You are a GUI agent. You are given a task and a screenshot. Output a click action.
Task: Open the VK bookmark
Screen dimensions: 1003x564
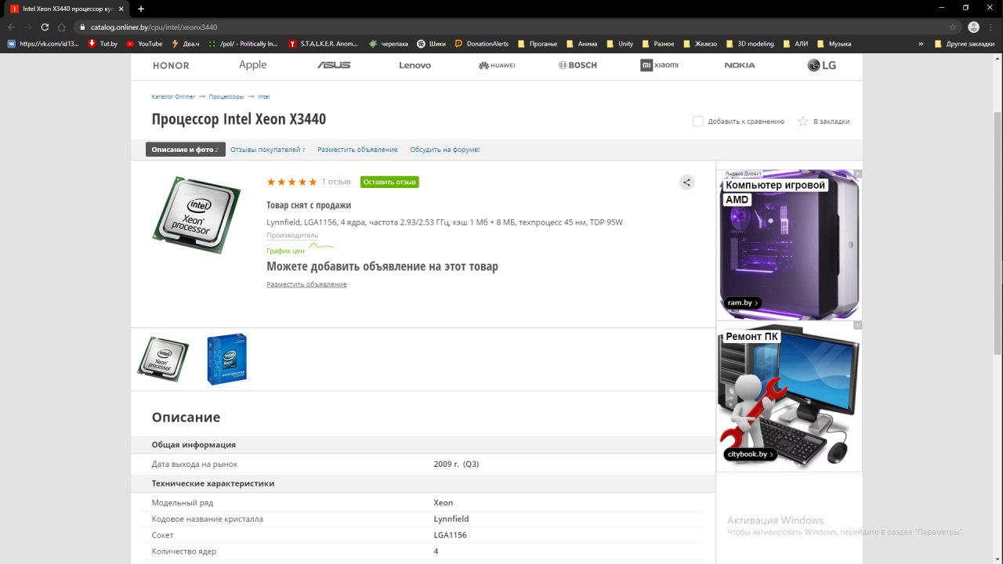(43, 44)
